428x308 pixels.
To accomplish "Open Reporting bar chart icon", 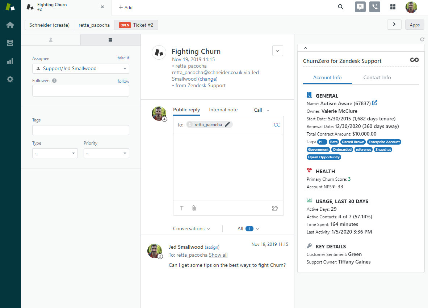I will tap(10, 61).
